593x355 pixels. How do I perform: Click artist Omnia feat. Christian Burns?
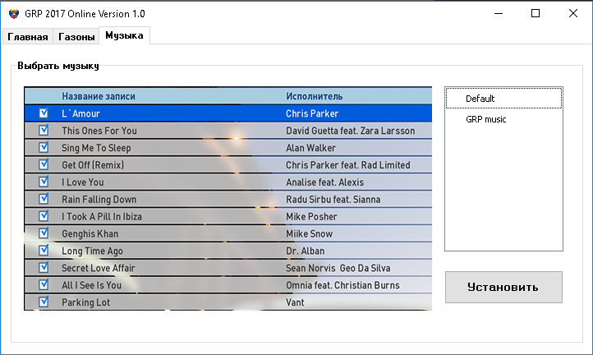[342, 285]
